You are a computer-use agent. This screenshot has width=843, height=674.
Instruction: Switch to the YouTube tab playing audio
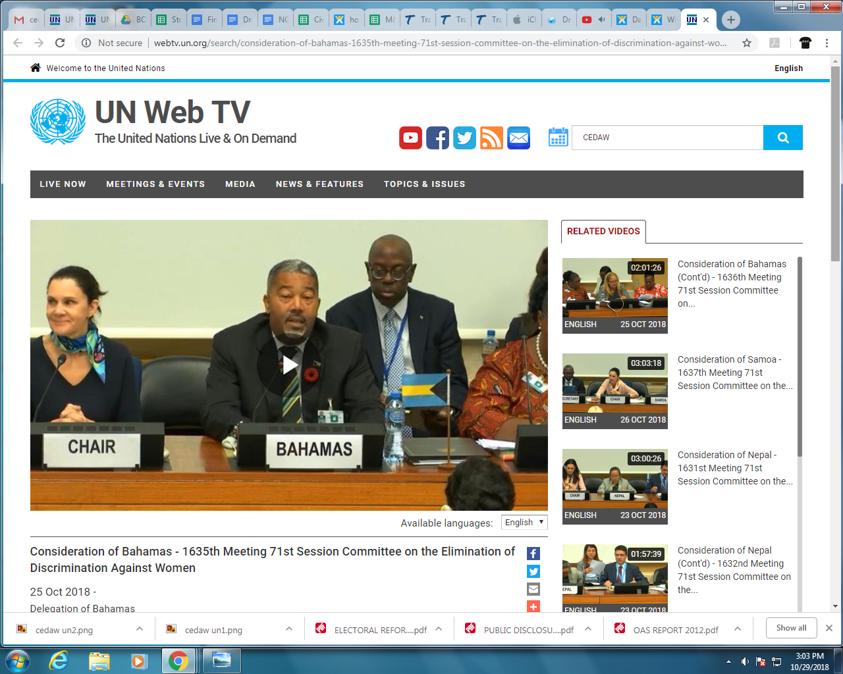pyautogui.click(x=594, y=20)
